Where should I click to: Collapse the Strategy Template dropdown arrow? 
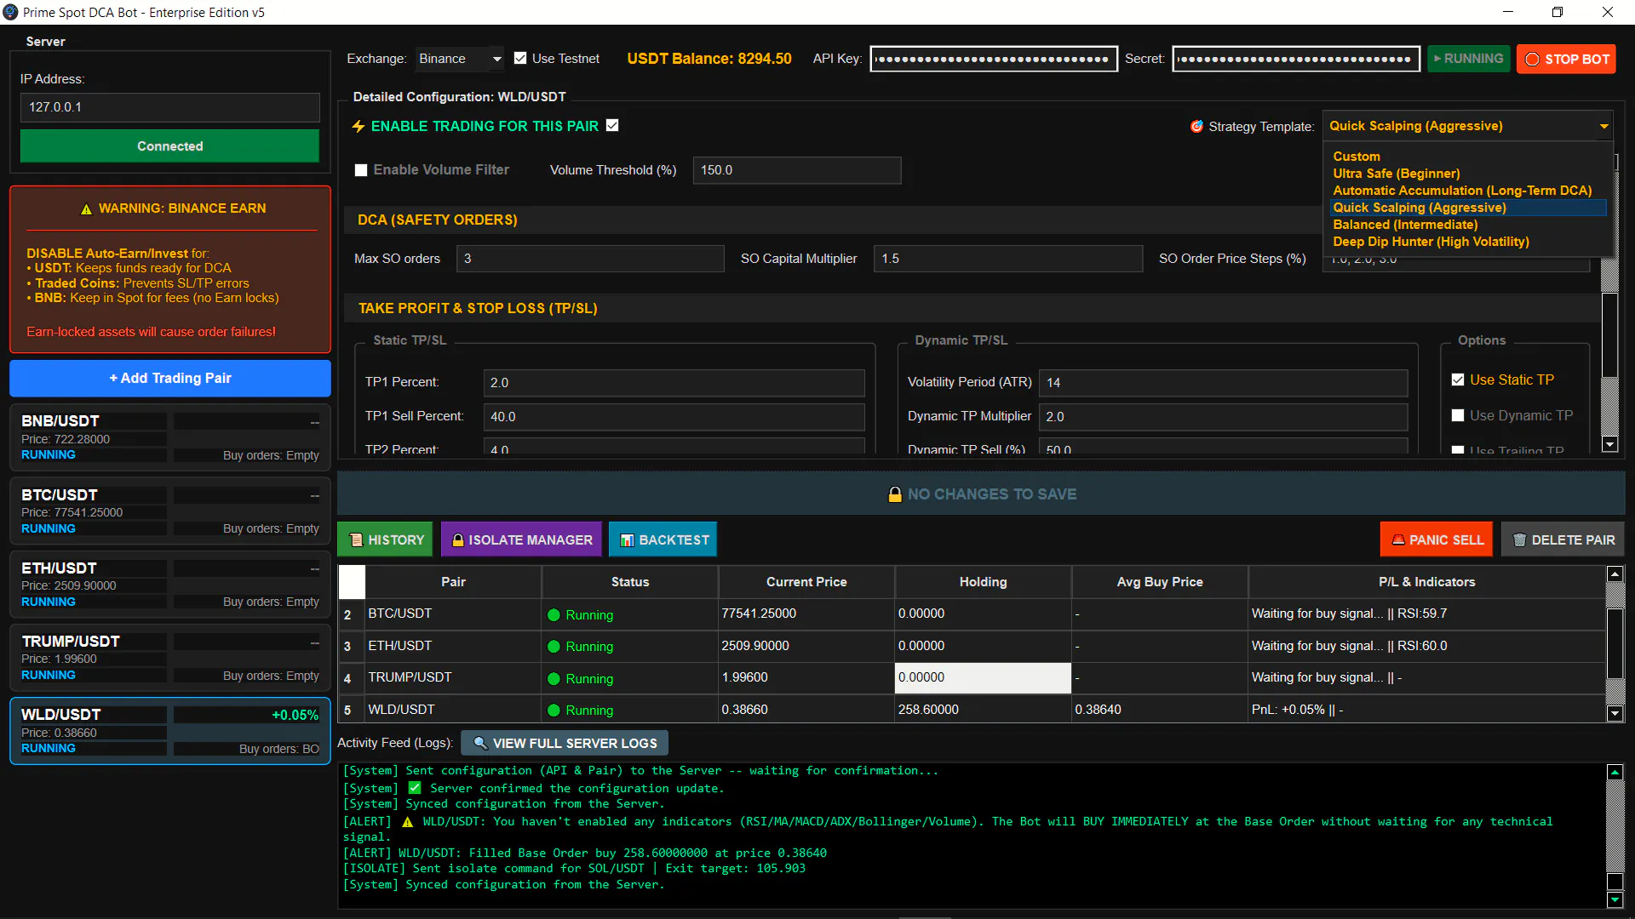click(1604, 127)
